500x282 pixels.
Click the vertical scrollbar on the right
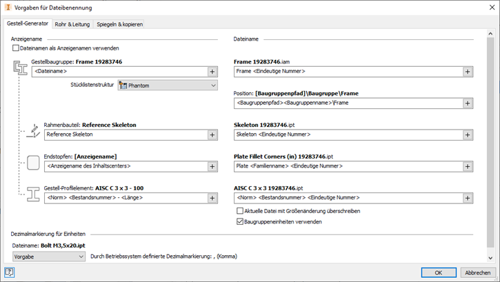coord(490,138)
